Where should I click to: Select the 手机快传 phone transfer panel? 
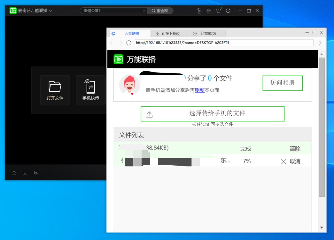[x=90, y=90]
